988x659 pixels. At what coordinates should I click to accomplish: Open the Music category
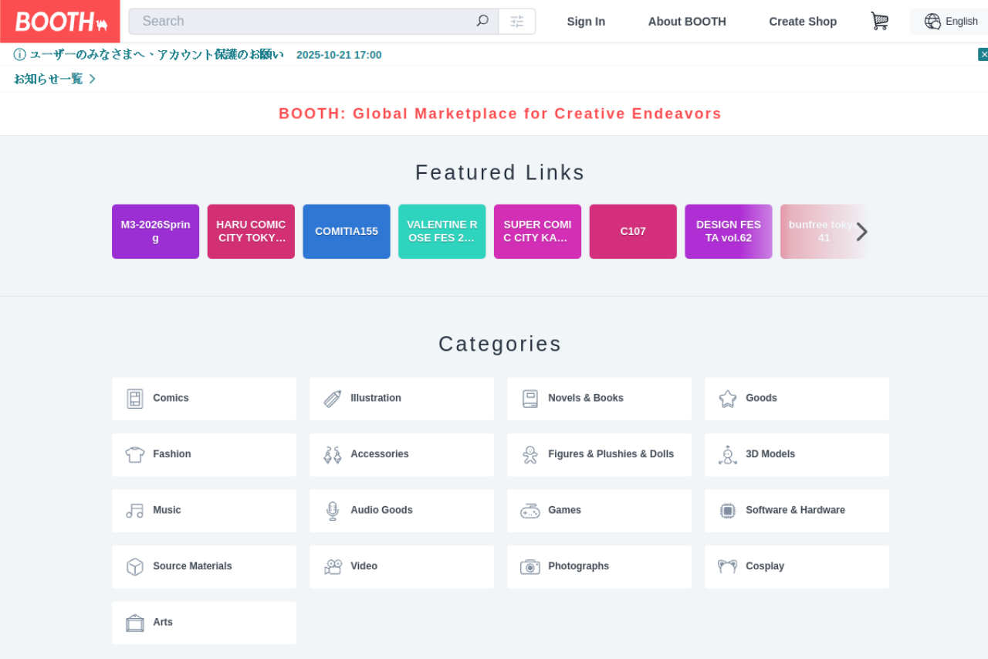coord(204,511)
